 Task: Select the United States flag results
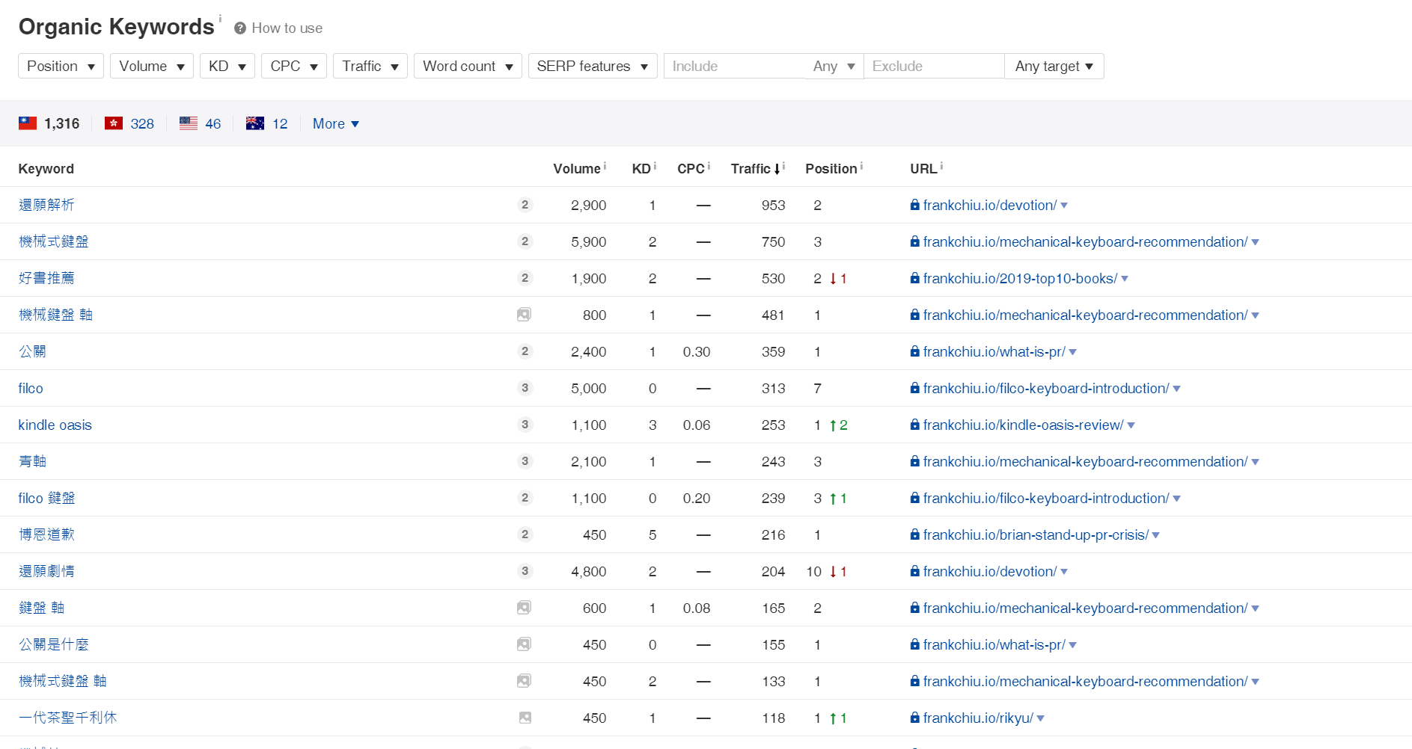coord(189,123)
